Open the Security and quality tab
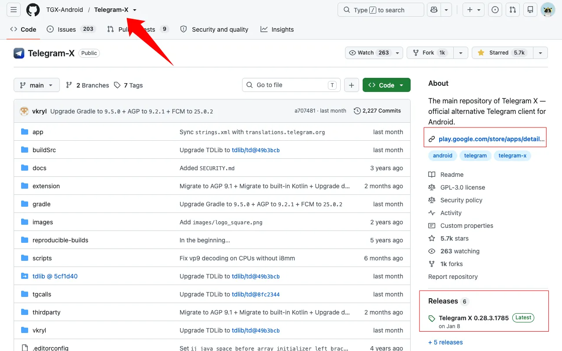This screenshot has height=351, width=562. pos(214,29)
